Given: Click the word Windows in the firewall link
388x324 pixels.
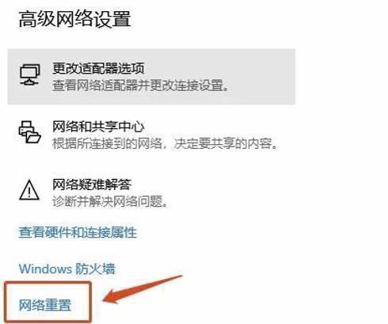Looking at the screenshot, I should 45,269.
